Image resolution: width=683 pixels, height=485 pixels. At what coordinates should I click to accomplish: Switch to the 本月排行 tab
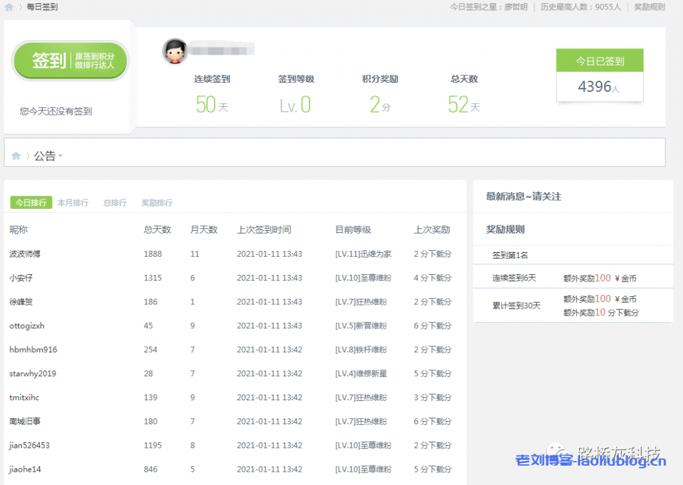pyautogui.click(x=73, y=203)
